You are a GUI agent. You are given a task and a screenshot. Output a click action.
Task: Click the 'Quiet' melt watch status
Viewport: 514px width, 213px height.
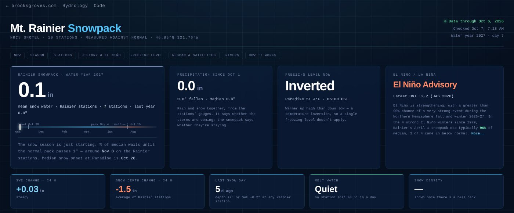(x=326, y=189)
